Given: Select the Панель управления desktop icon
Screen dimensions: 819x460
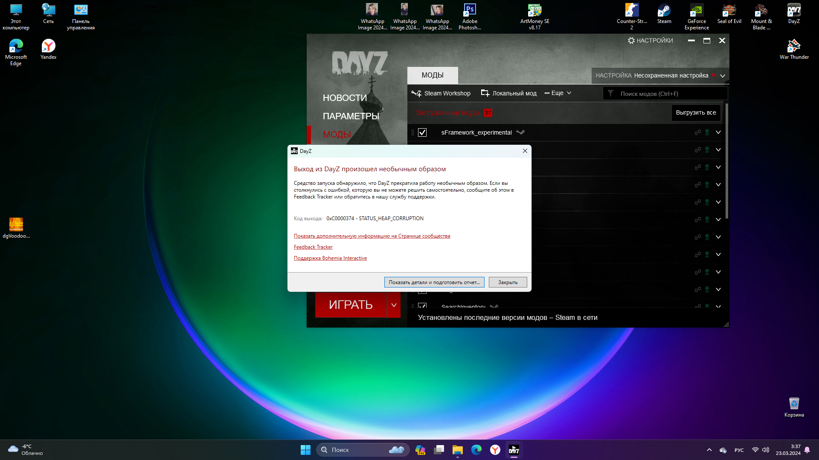Looking at the screenshot, I should (x=81, y=17).
